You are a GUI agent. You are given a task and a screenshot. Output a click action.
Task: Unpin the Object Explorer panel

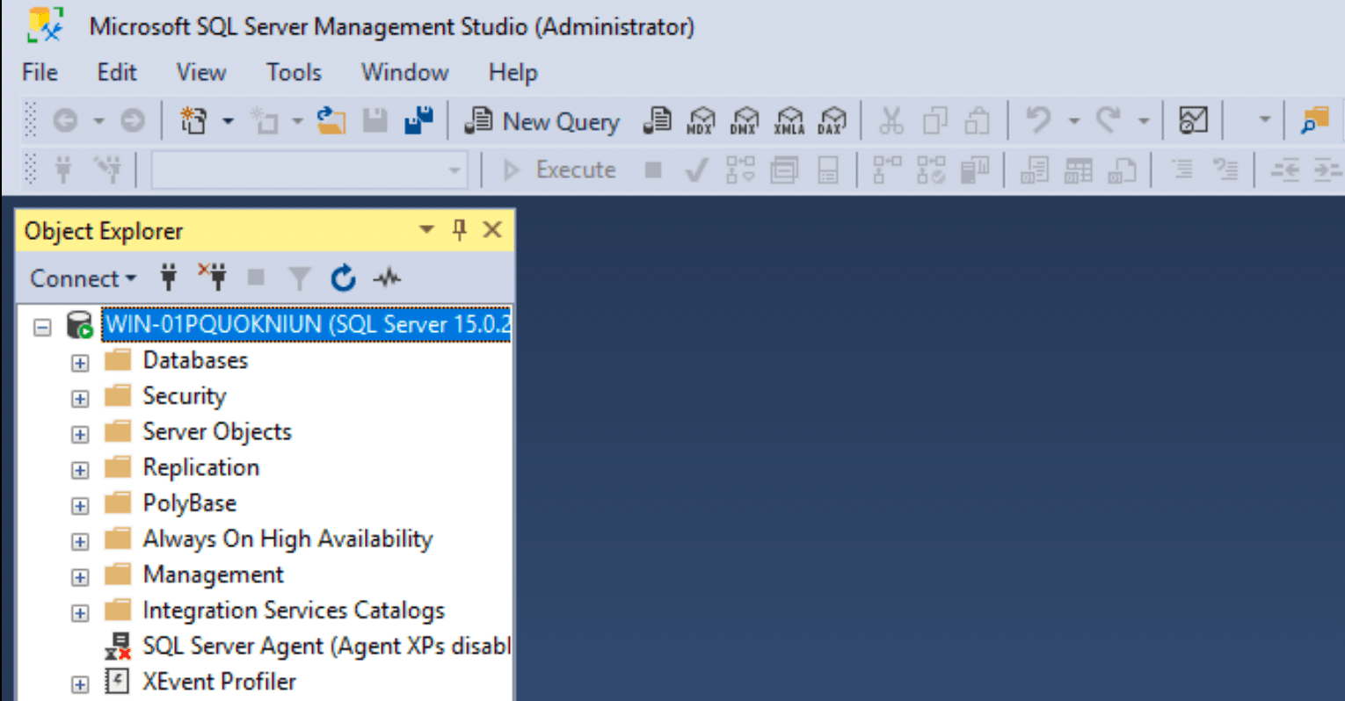[458, 229]
